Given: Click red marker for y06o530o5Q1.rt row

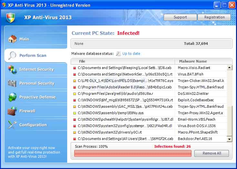Looking at the screenshot, I should click(x=74, y=75).
